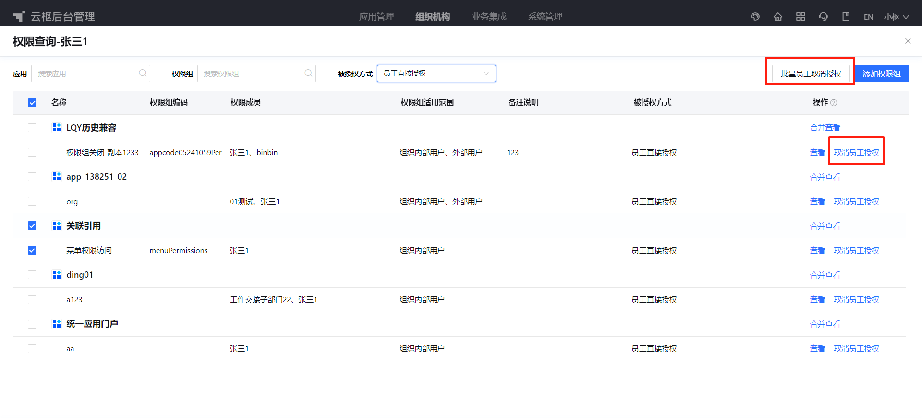Click 查看 for 菜单权限访问
Viewport: 922px width, 418px height.
(x=817, y=250)
